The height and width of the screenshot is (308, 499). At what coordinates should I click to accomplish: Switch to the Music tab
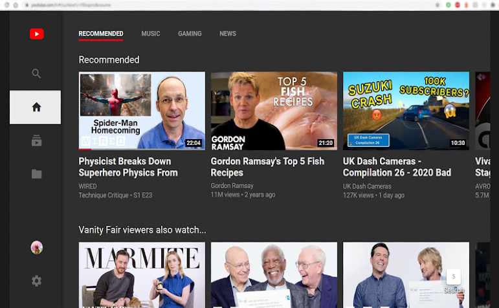[x=151, y=34]
